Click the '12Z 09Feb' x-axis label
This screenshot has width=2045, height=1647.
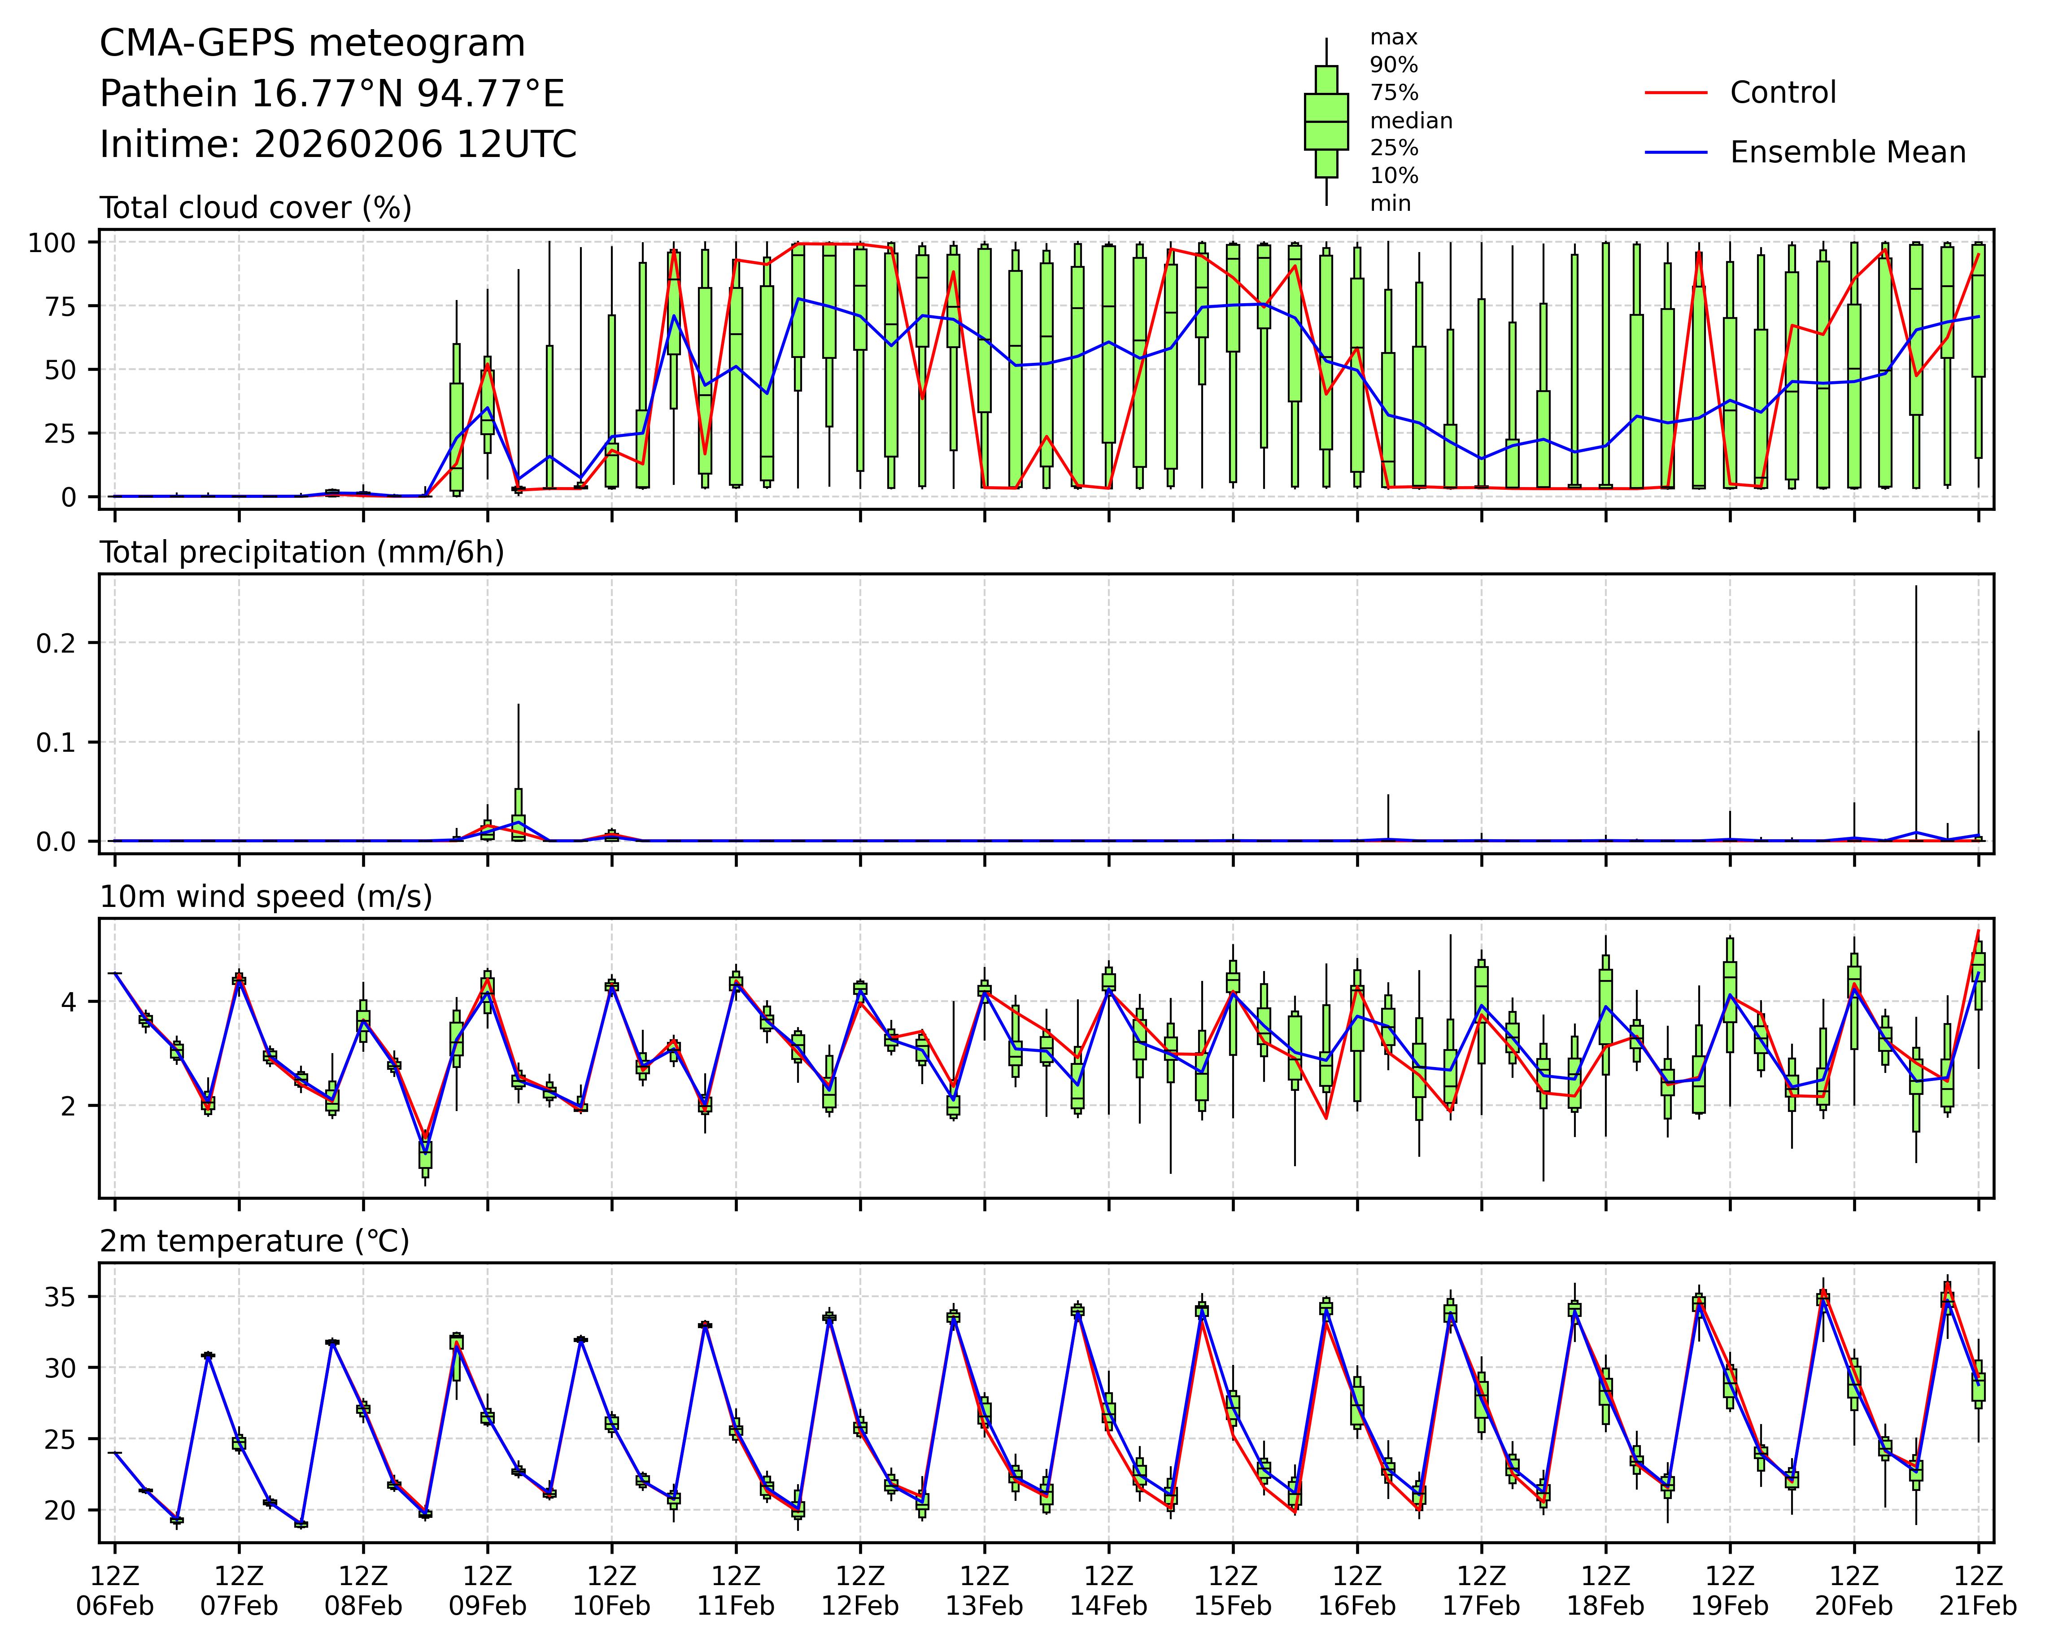pyautogui.click(x=487, y=1591)
